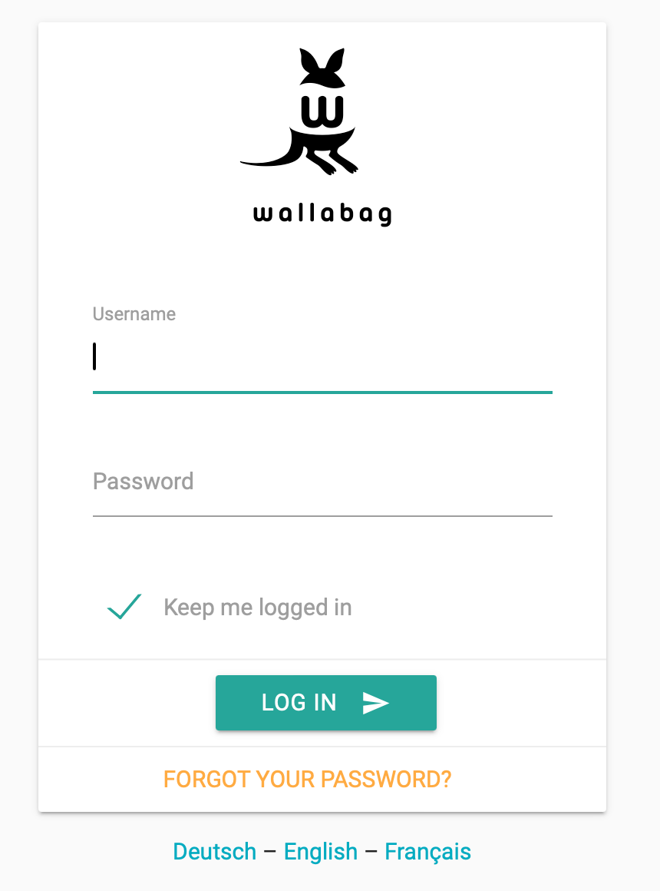Click the wallabag kangaroo logo
The width and height of the screenshot is (660, 891).
[299, 111]
